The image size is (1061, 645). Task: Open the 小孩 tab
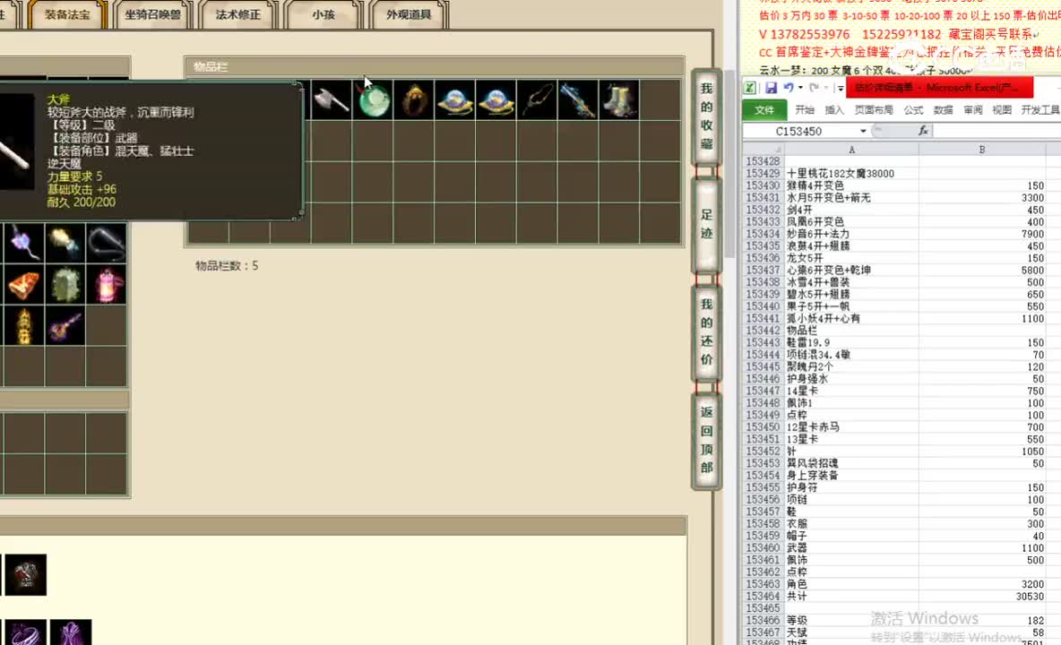click(323, 14)
